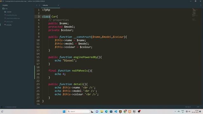Click the 'class' keyword on line 3
Image resolution: width=203 pixels, height=114 pixels.
[x=46, y=16]
